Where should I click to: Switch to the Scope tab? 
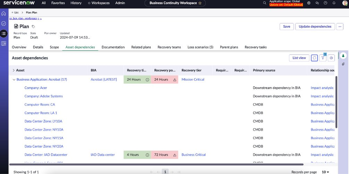[54, 47]
